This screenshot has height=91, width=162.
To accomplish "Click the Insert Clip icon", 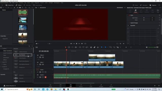I will point(80,47).
